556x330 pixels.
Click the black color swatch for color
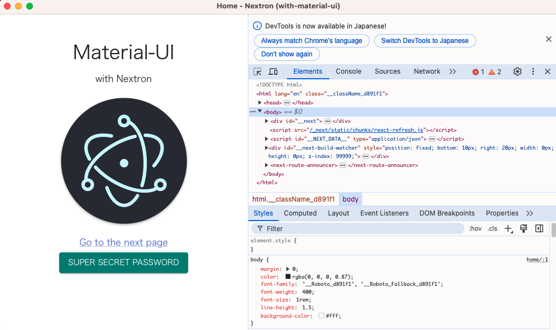coord(288,276)
